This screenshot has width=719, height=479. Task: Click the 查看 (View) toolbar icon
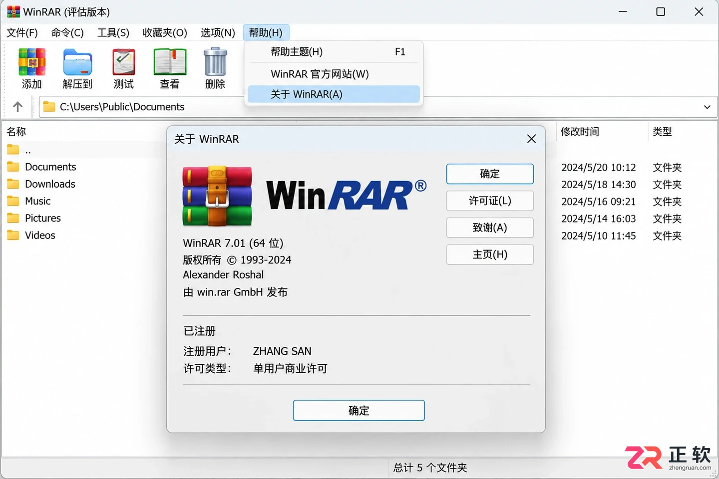click(170, 62)
